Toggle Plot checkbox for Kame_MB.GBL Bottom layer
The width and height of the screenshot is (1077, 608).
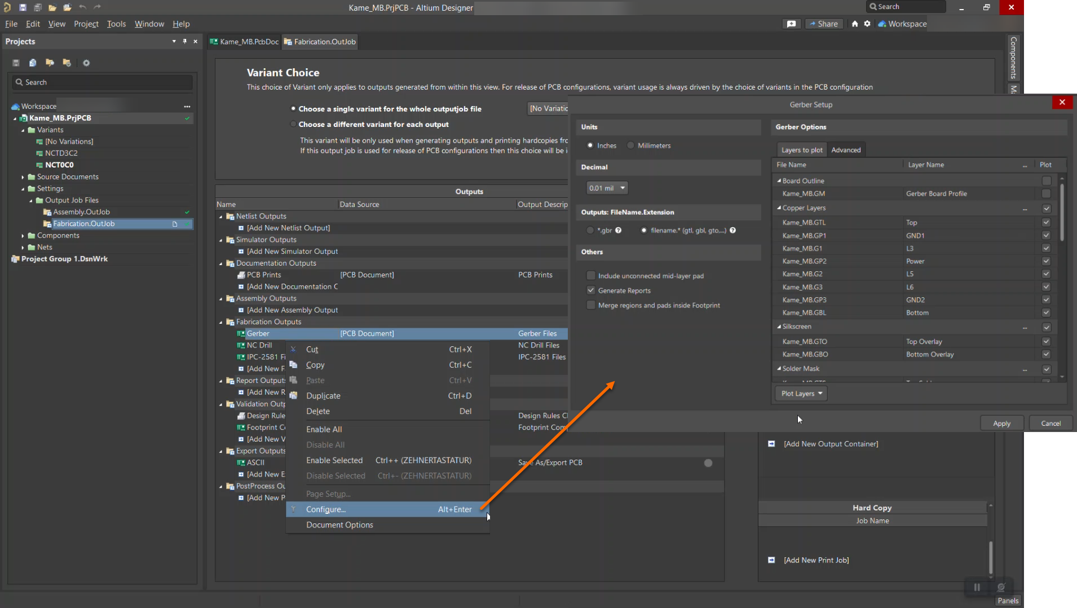pyautogui.click(x=1046, y=313)
